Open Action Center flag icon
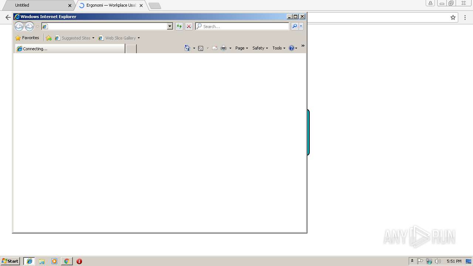Viewport: 473px width, 266px height. [x=420, y=261]
